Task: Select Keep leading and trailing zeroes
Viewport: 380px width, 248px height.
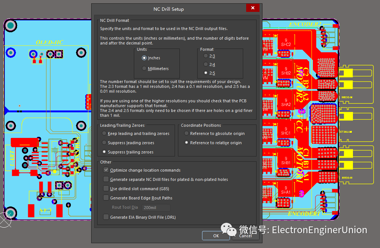Action: (x=105, y=133)
